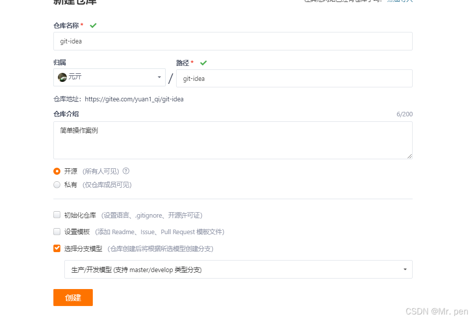Viewport: 470px width, 319px height.
Task: Click the repository URL text gitee.com/yuan1_qi/git-idea
Action: coord(134,99)
